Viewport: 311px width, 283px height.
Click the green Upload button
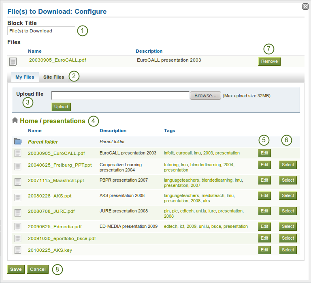coord(61,107)
